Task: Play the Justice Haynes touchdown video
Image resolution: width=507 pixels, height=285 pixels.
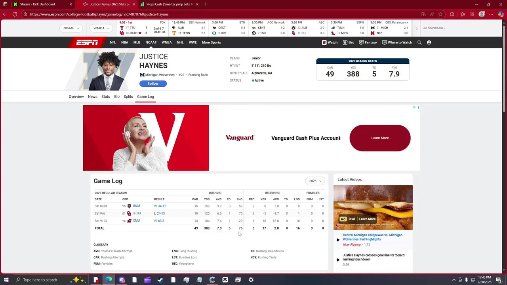Action: pos(338,260)
